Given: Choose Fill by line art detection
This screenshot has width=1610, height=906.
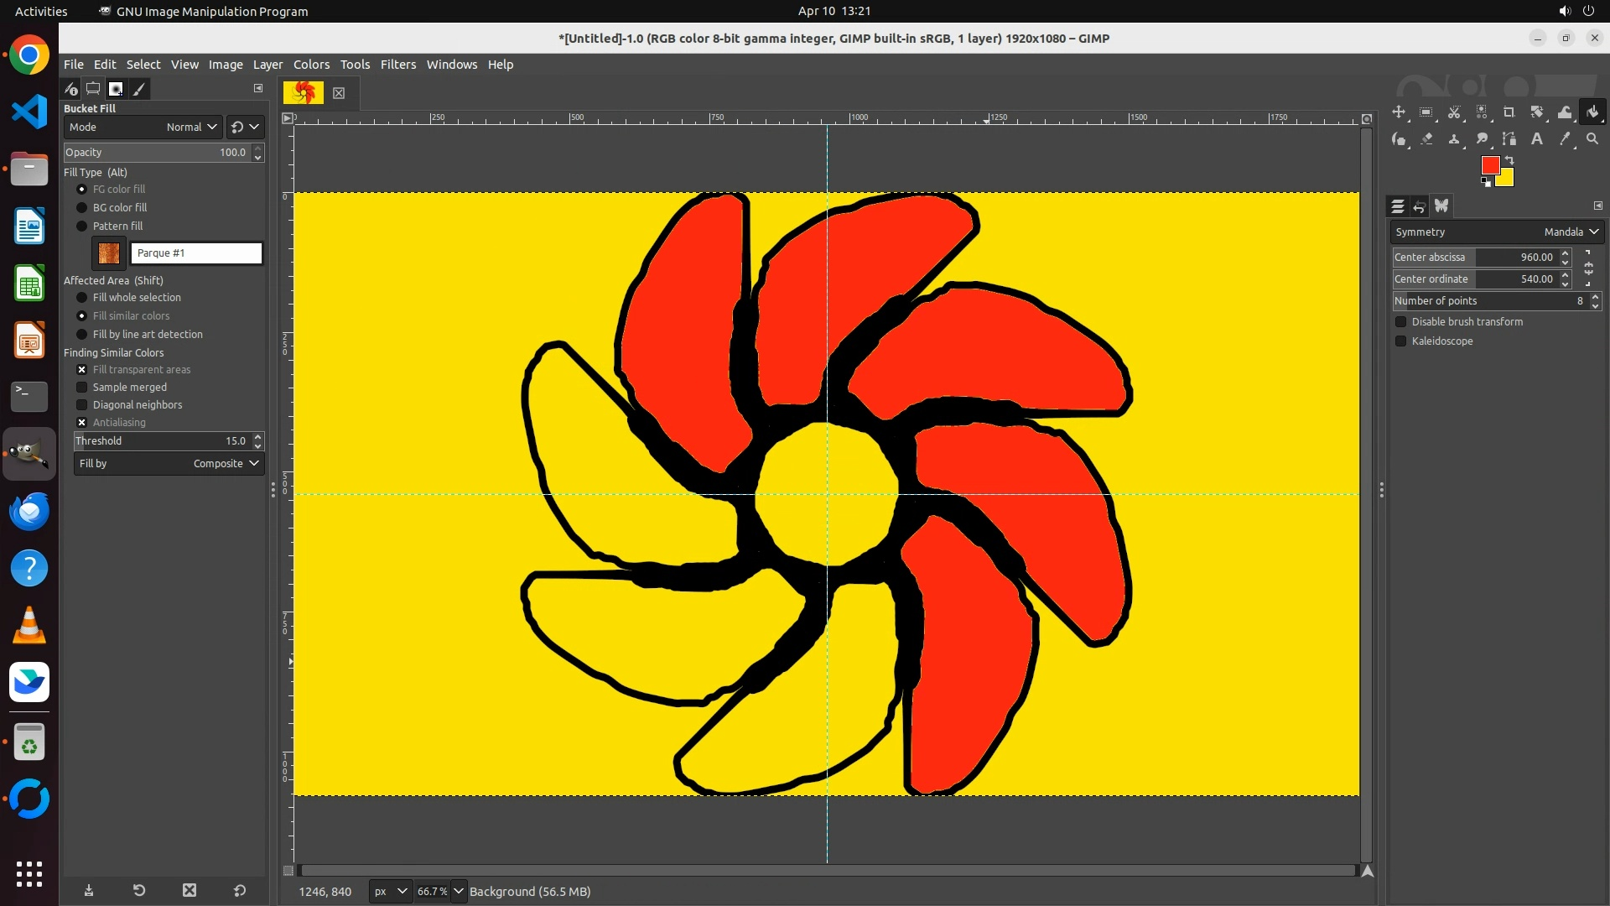Looking at the screenshot, I should click(82, 335).
